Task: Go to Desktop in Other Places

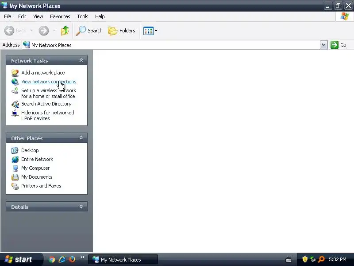Action: (x=30, y=150)
